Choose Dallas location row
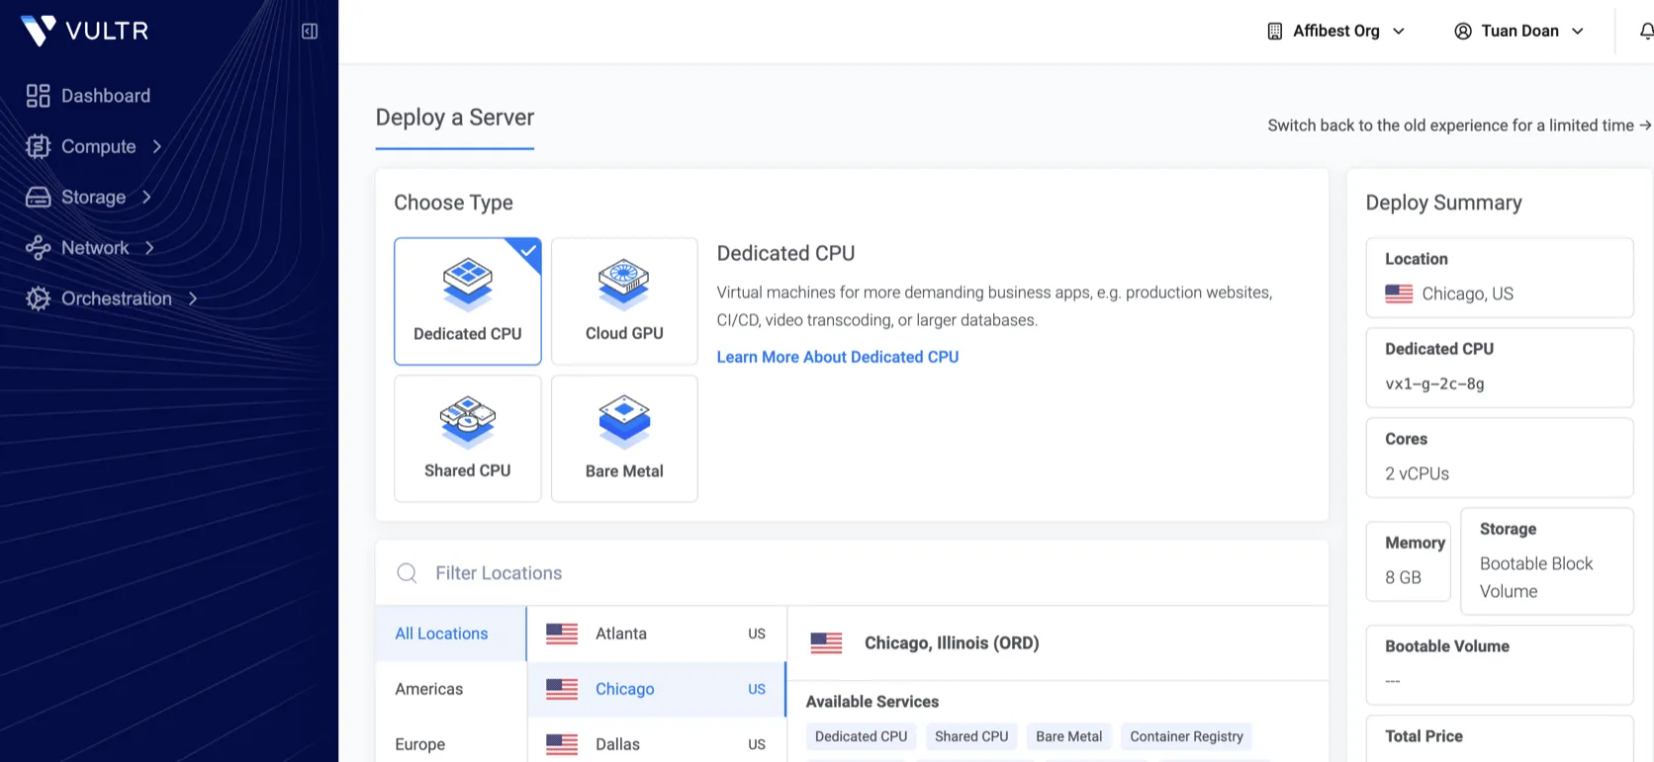1654x762 pixels. click(657, 744)
